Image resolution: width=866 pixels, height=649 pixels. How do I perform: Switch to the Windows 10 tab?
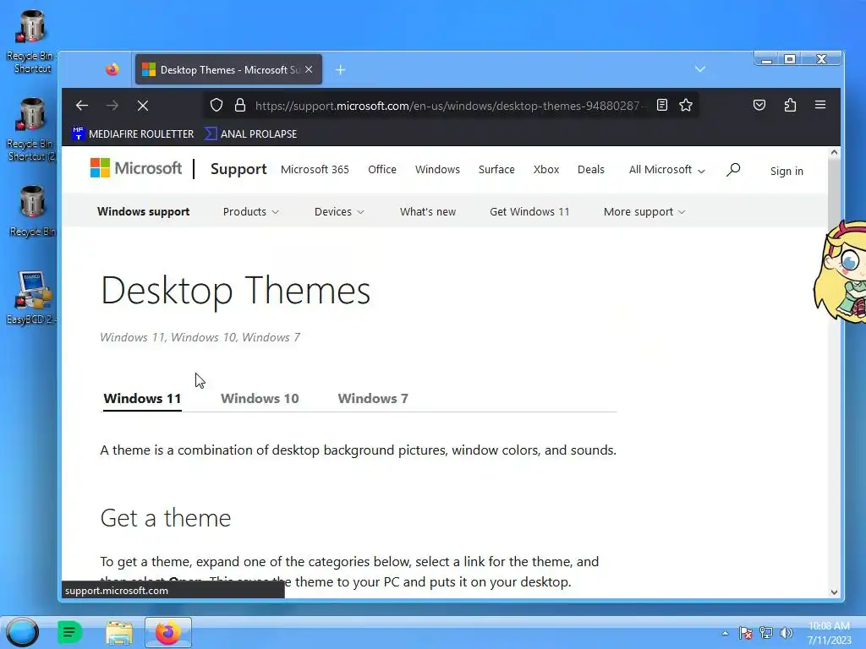coord(260,399)
